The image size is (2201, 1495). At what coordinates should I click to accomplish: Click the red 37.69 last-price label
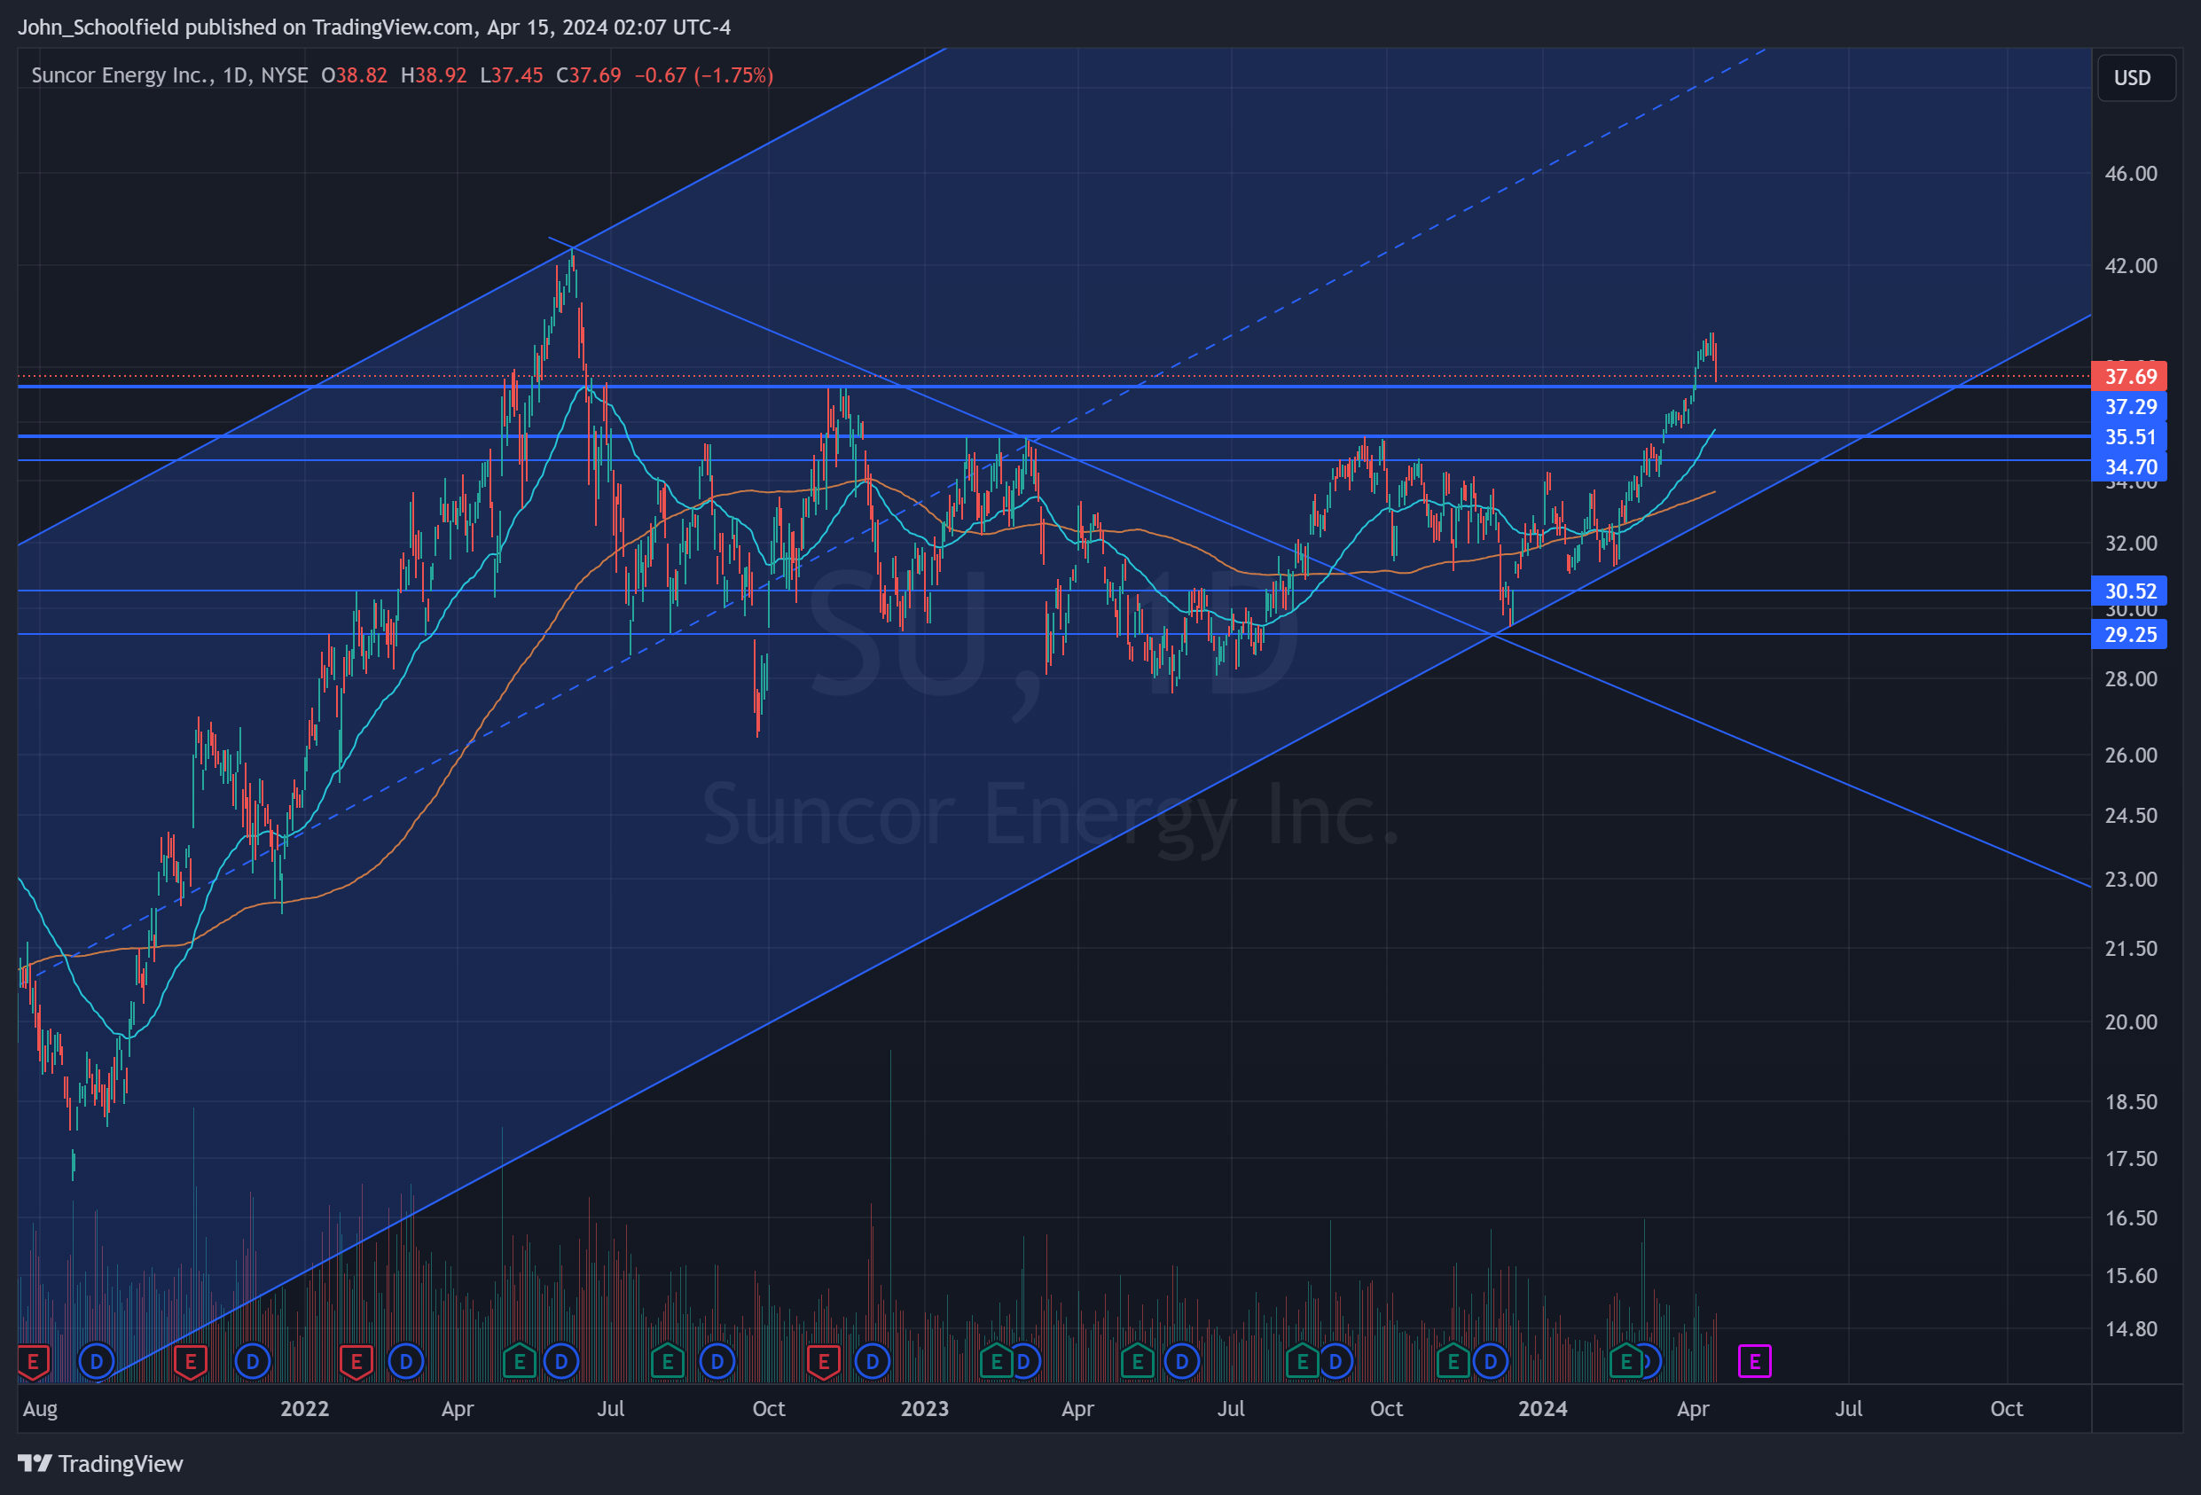click(x=2128, y=377)
